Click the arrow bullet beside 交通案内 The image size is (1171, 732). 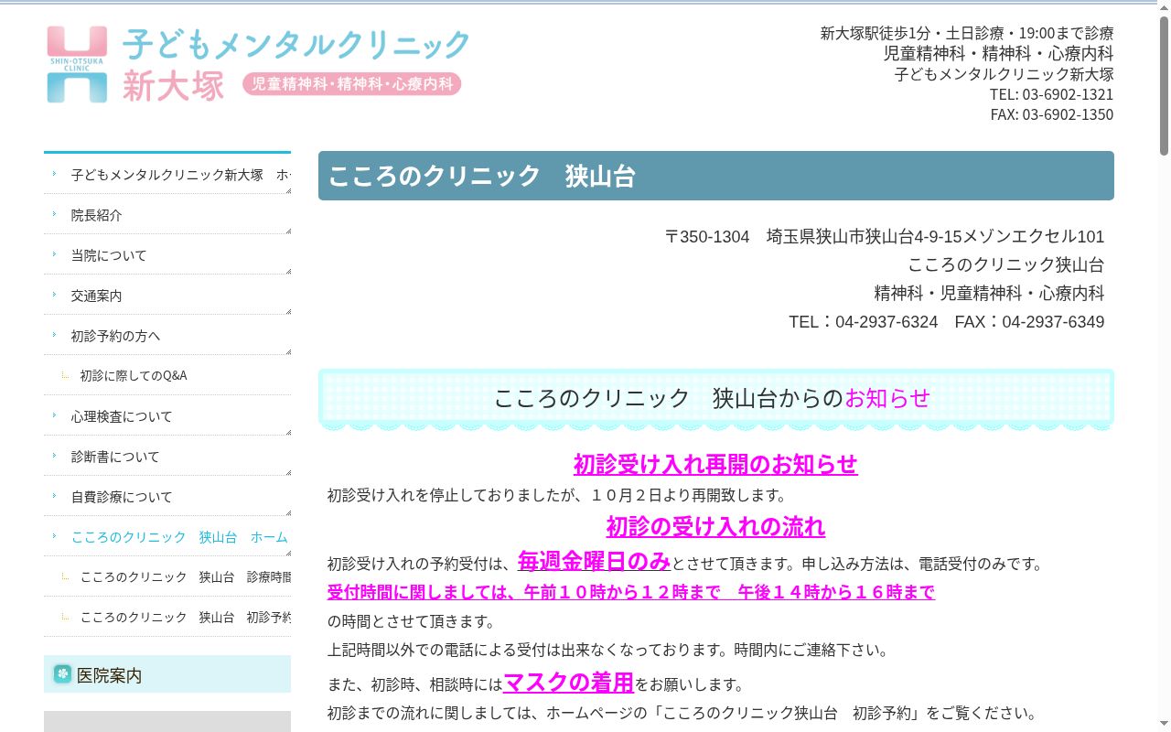(55, 295)
